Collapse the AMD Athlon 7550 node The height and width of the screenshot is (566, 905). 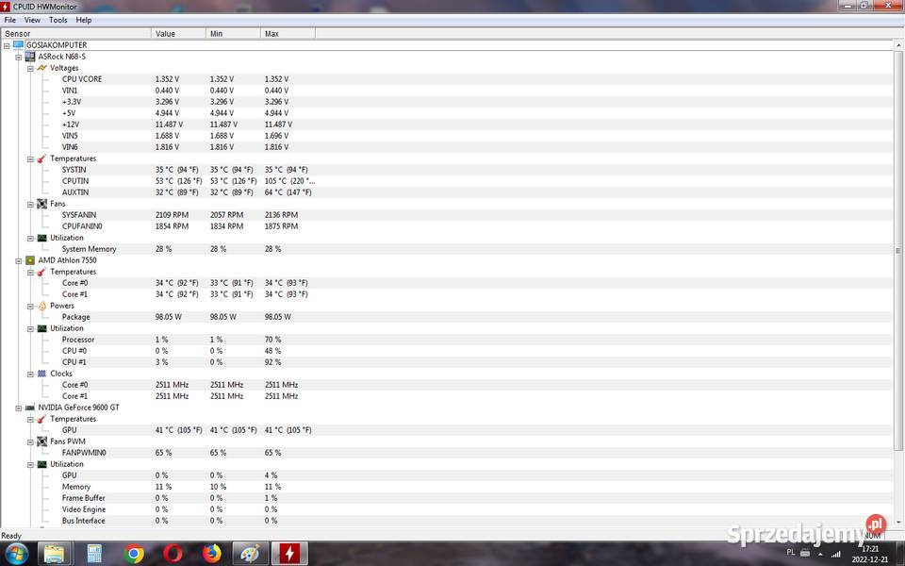[19, 261]
